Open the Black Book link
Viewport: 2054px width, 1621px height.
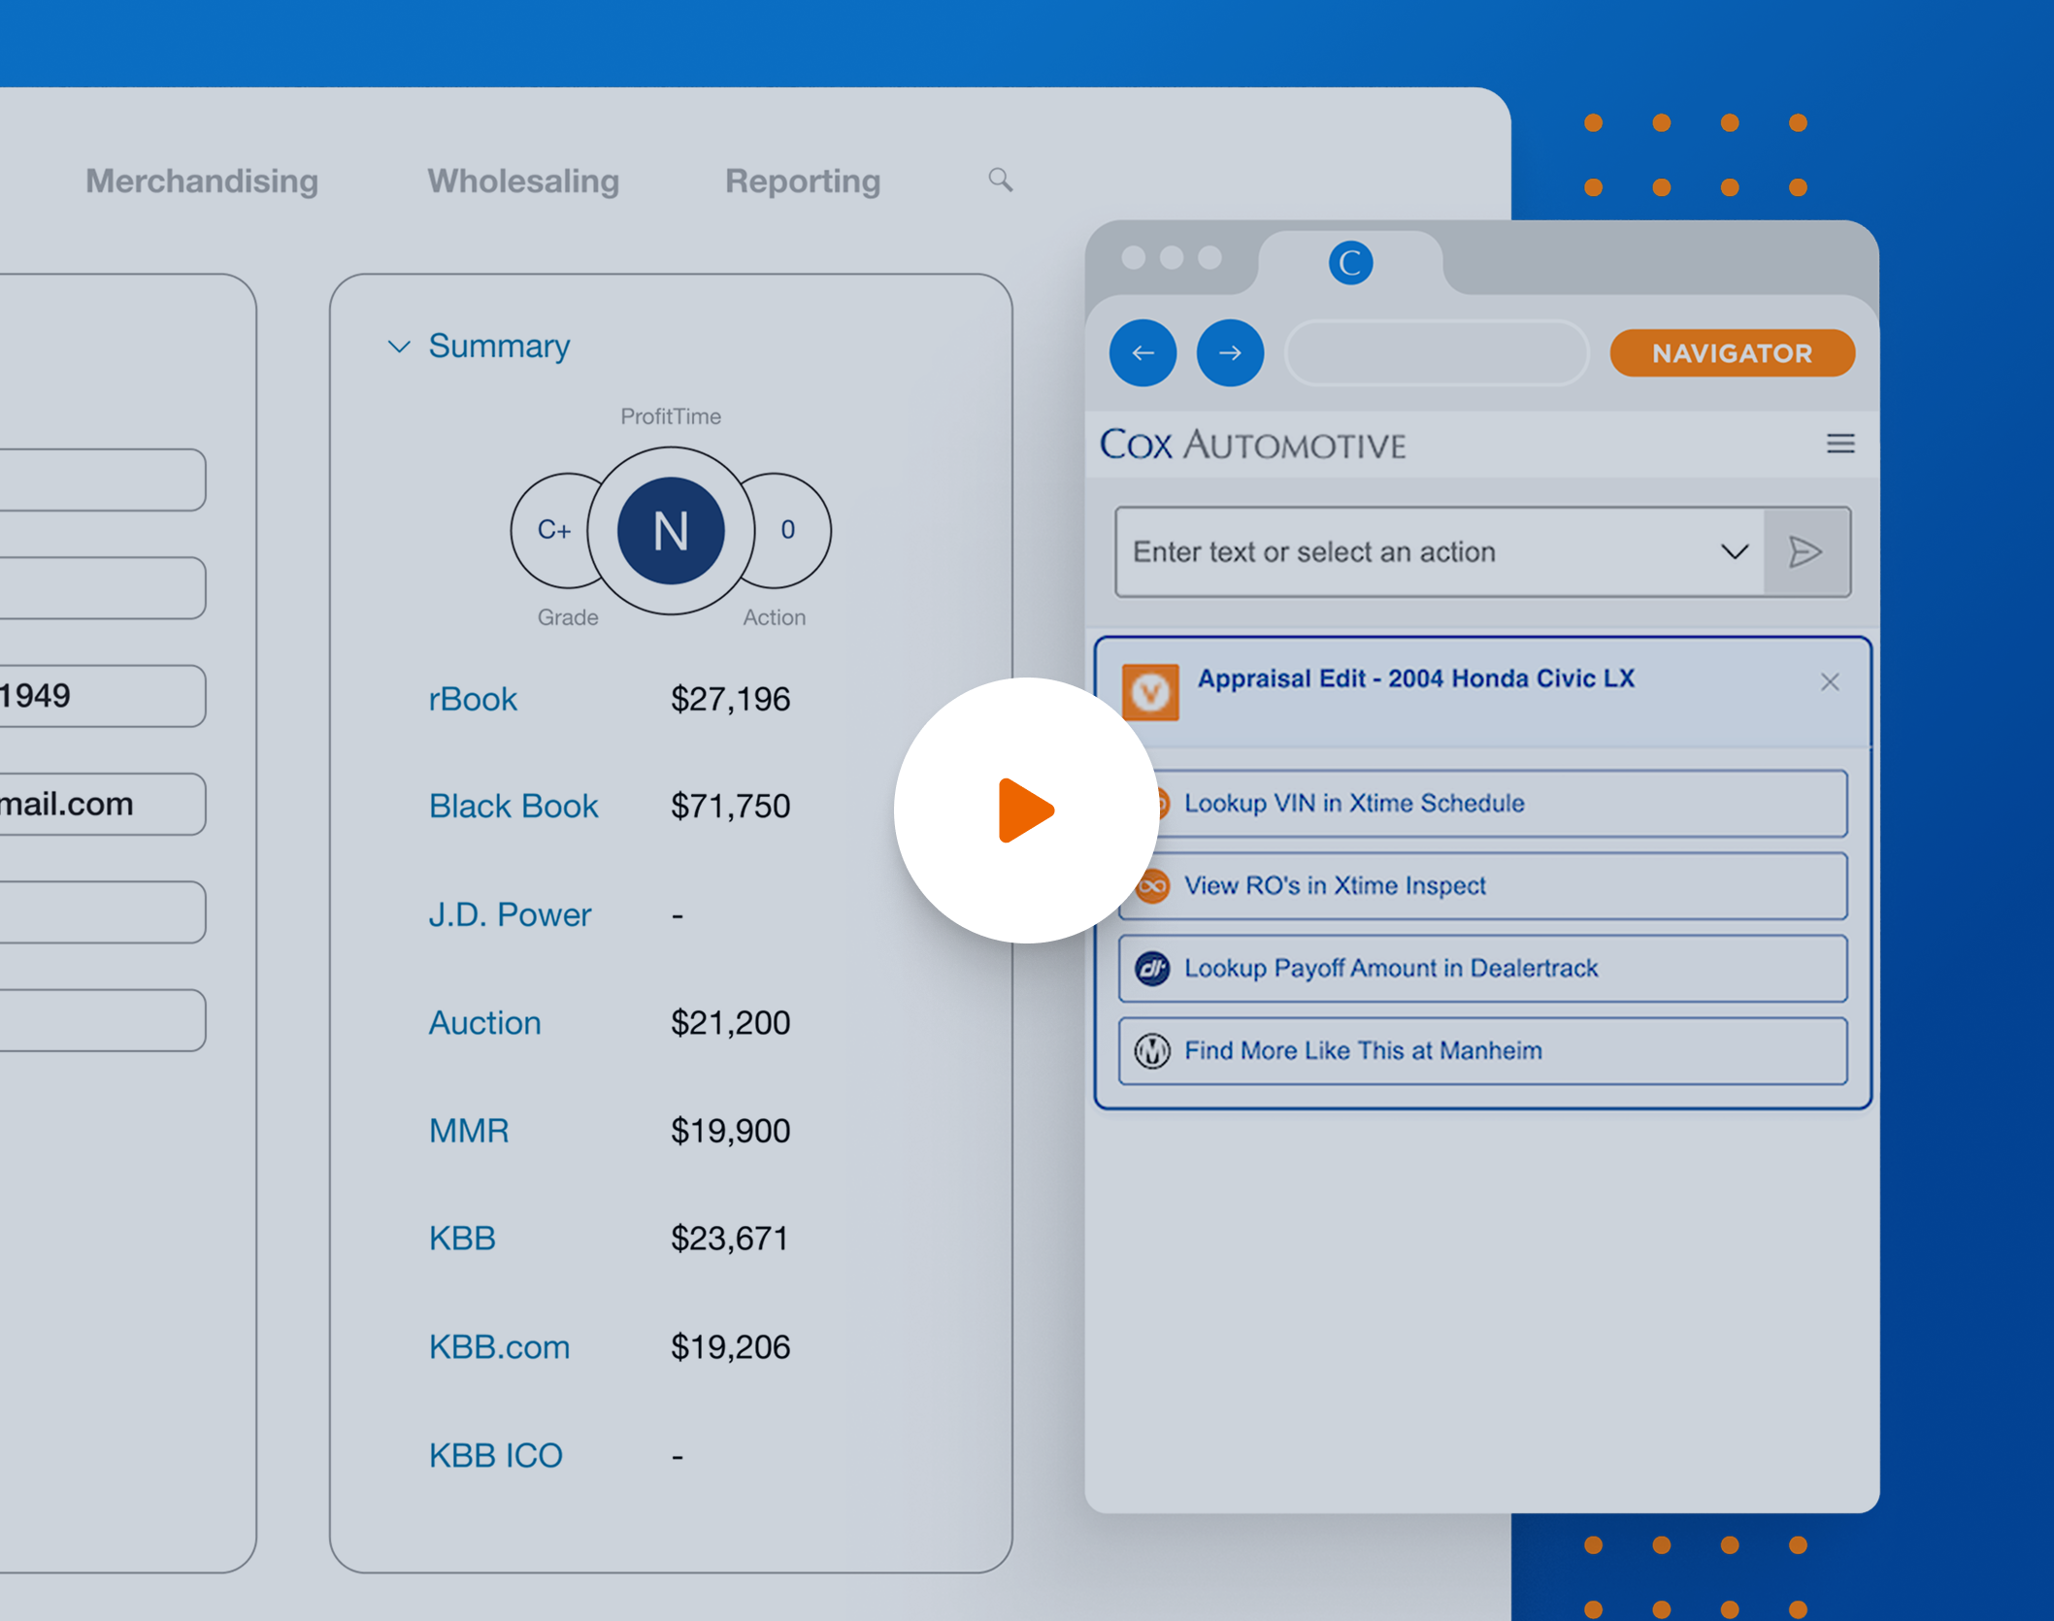click(513, 807)
